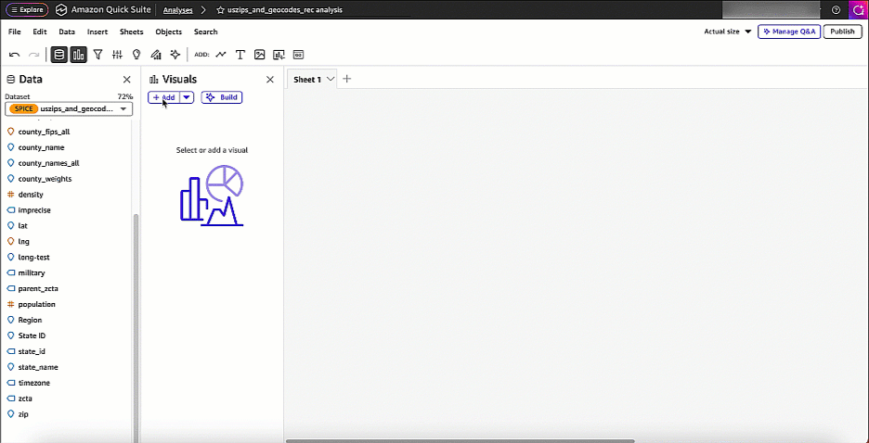Toggle the Visuals pane toolbar button
This screenshot has height=443, width=869.
pos(79,55)
